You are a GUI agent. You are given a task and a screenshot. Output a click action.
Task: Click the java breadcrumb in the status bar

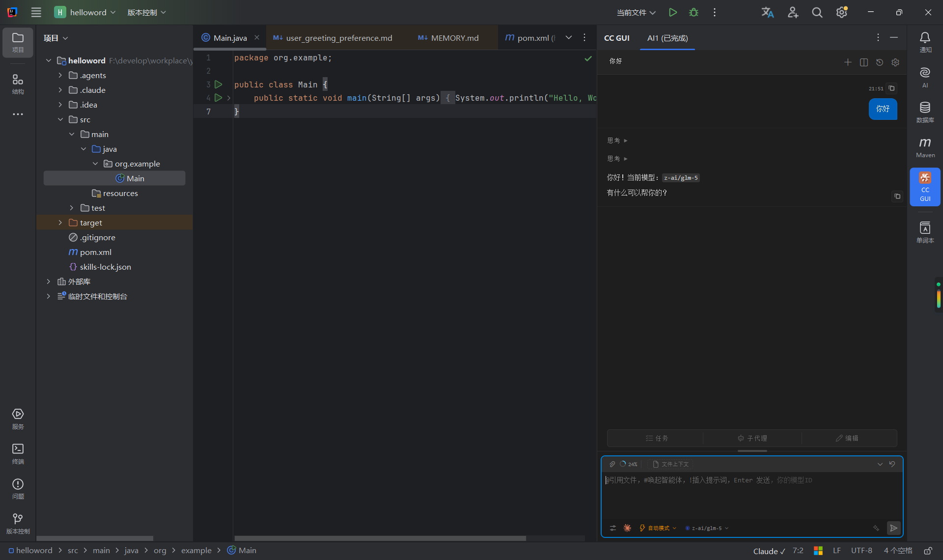[x=131, y=550]
